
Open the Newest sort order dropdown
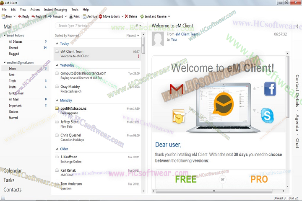pos(133,36)
